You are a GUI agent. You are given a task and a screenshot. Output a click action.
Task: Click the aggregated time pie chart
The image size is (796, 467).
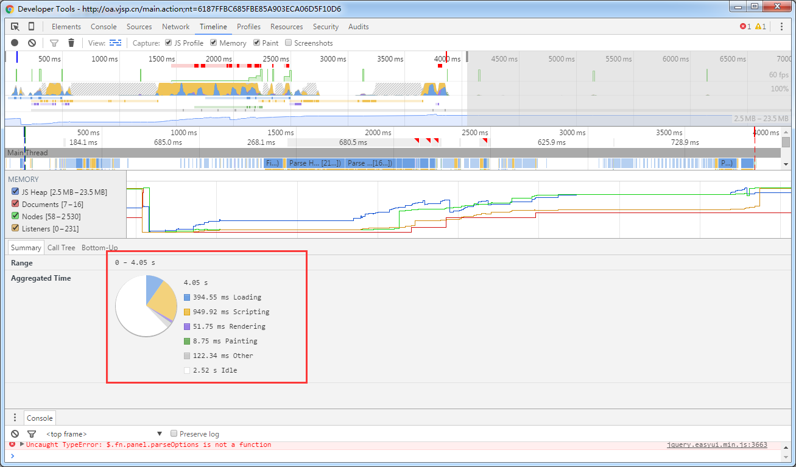click(x=146, y=306)
